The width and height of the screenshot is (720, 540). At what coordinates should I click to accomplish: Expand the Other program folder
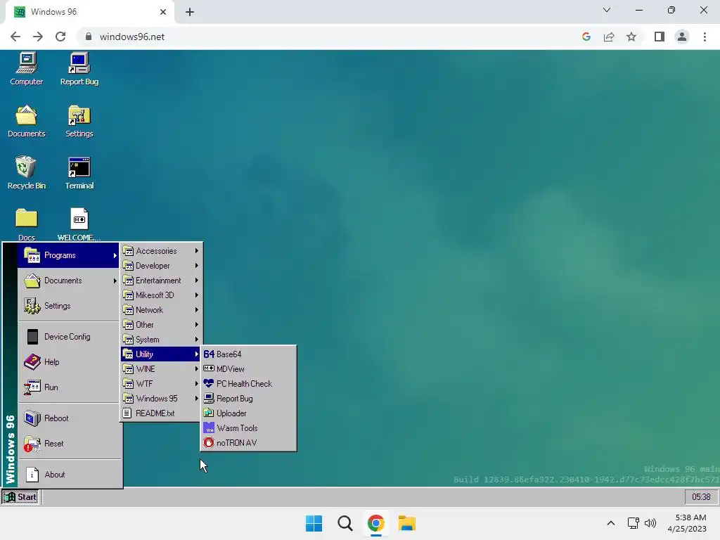click(161, 325)
